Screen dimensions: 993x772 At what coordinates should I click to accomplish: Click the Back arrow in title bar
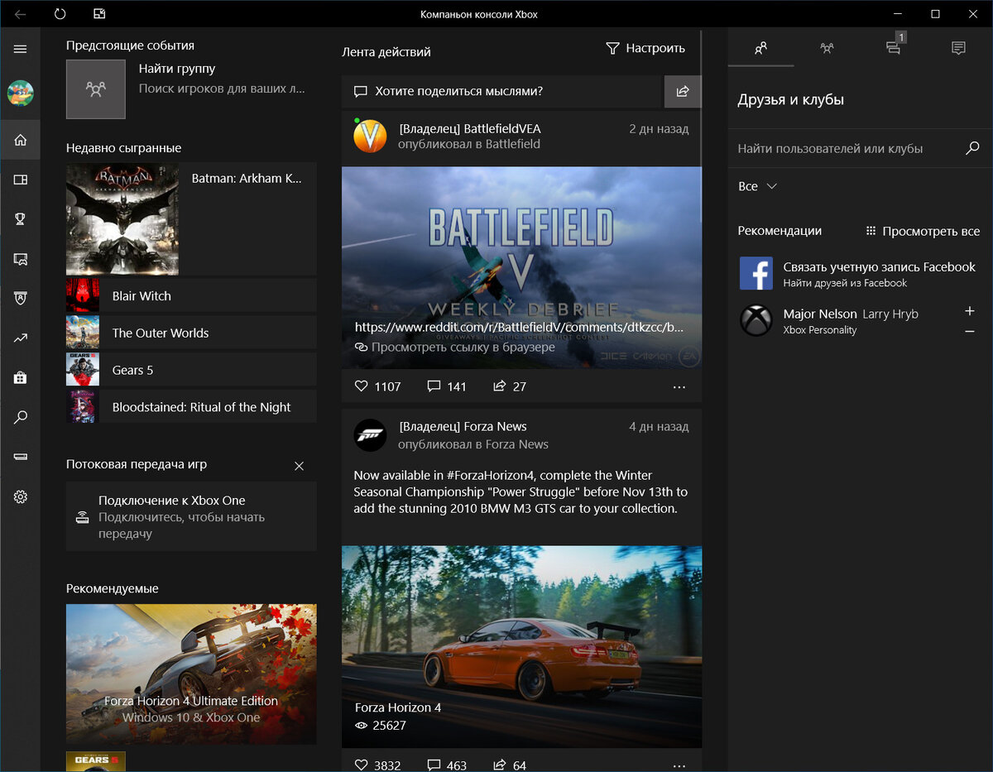[20, 14]
